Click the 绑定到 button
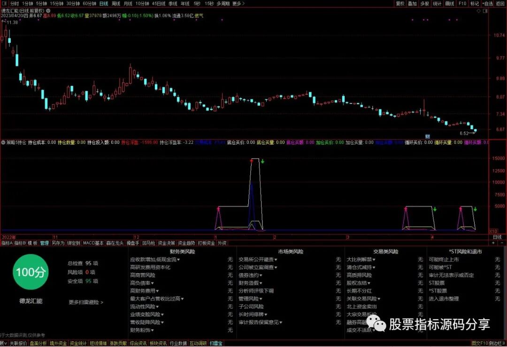Image resolution: width=507 pixels, height=347 pixels. 73,243
